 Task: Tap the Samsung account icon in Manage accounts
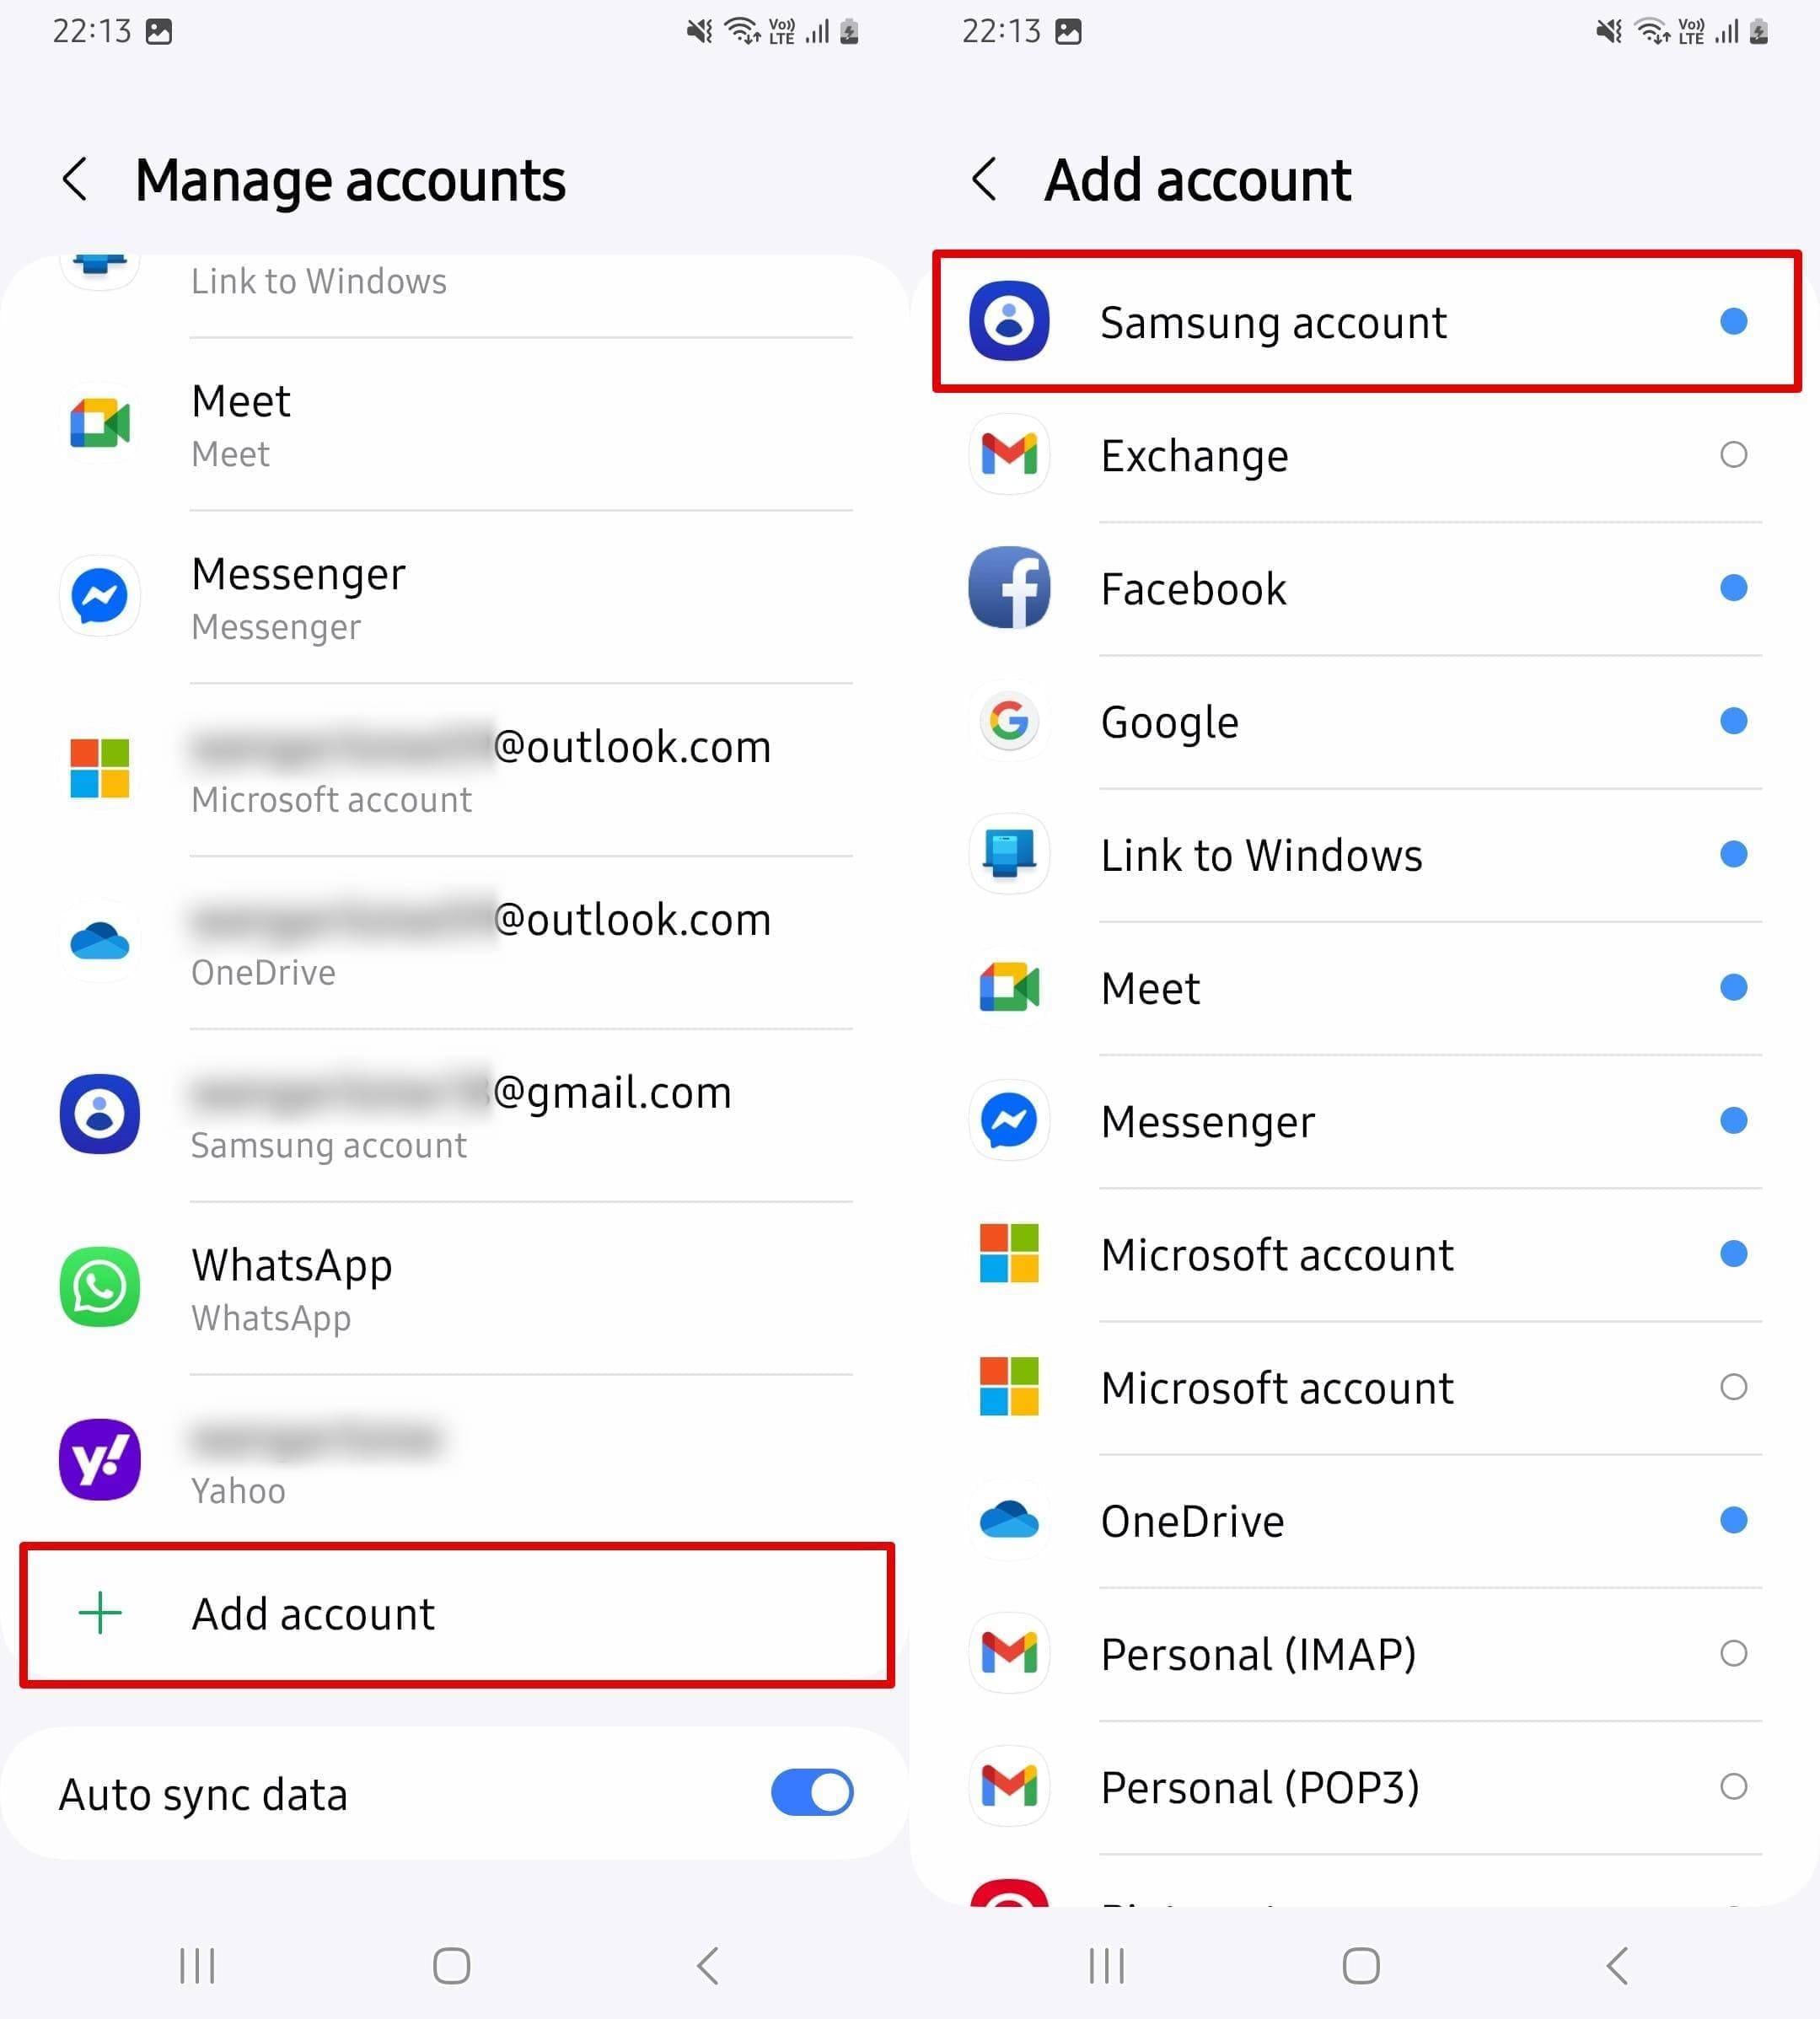tap(100, 1114)
